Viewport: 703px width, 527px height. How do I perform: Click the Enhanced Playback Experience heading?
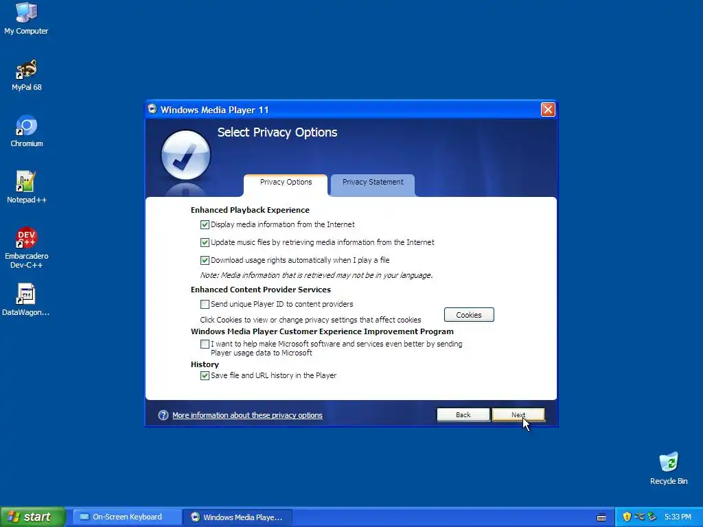250,210
